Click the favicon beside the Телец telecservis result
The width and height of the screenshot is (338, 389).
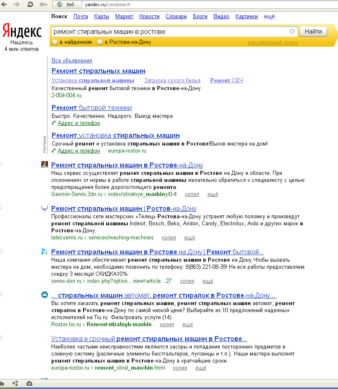[44, 208]
